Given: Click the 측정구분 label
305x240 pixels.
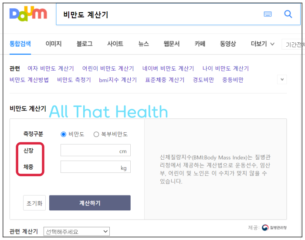Looking at the screenshot, I should [x=33, y=134].
